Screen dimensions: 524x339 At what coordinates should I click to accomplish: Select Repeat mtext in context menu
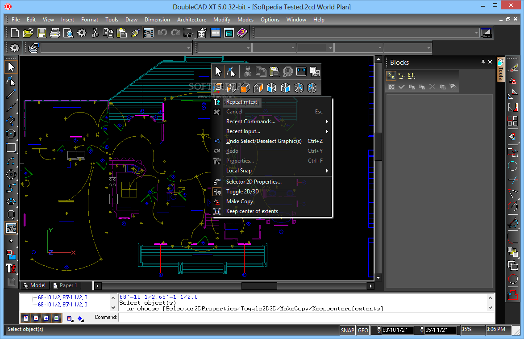pyautogui.click(x=241, y=102)
